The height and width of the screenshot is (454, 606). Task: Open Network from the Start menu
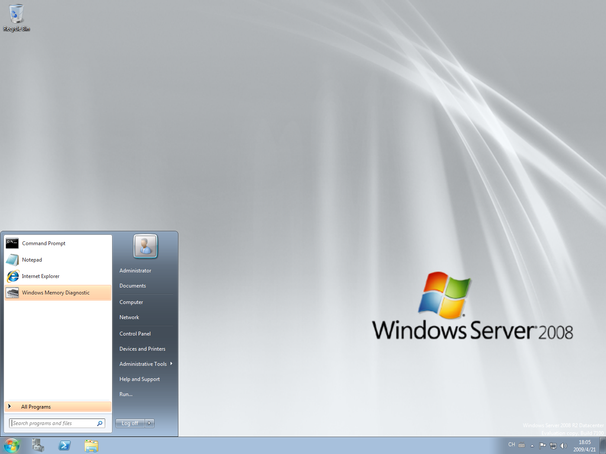coord(129,317)
